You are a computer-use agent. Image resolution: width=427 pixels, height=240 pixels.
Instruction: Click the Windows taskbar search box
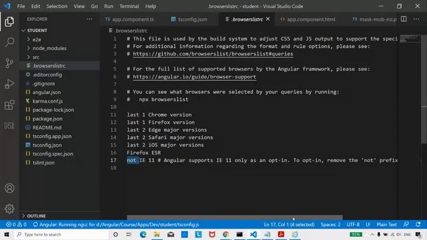[61, 234]
